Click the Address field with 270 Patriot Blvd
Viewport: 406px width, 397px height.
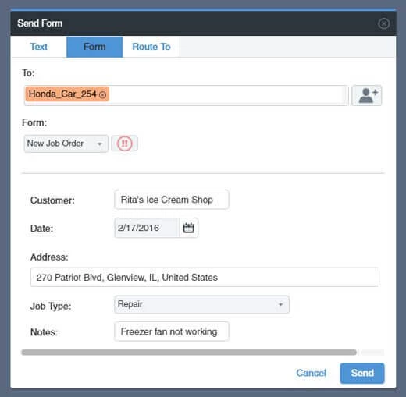[x=205, y=277]
